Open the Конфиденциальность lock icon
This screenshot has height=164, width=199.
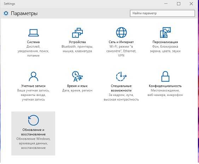(x=165, y=77)
